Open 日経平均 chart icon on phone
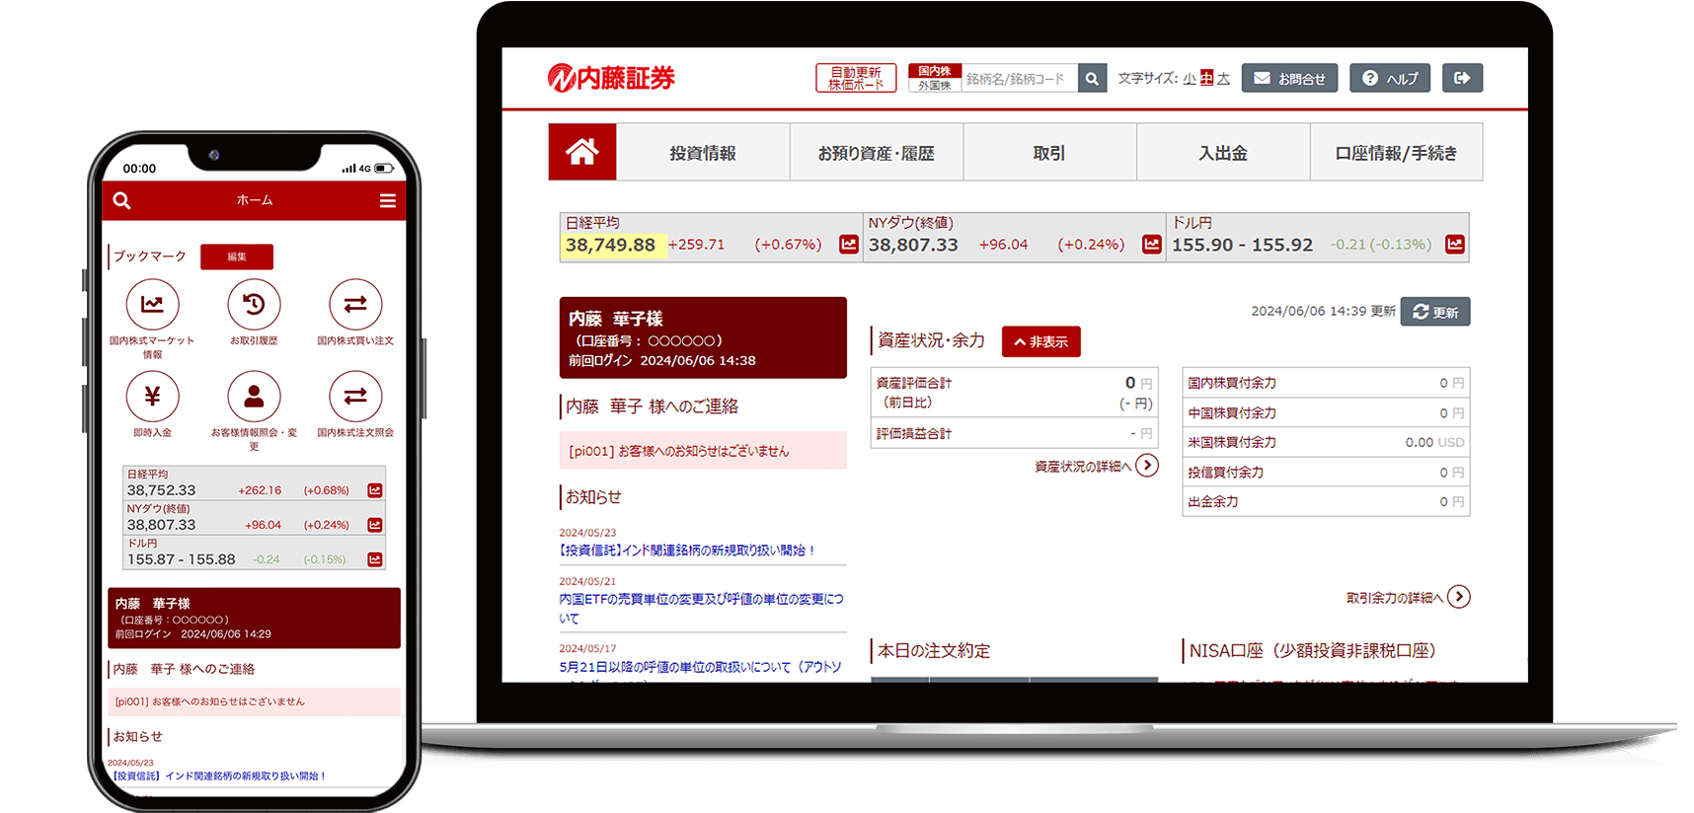The width and height of the screenshot is (1694, 813). pos(375,490)
